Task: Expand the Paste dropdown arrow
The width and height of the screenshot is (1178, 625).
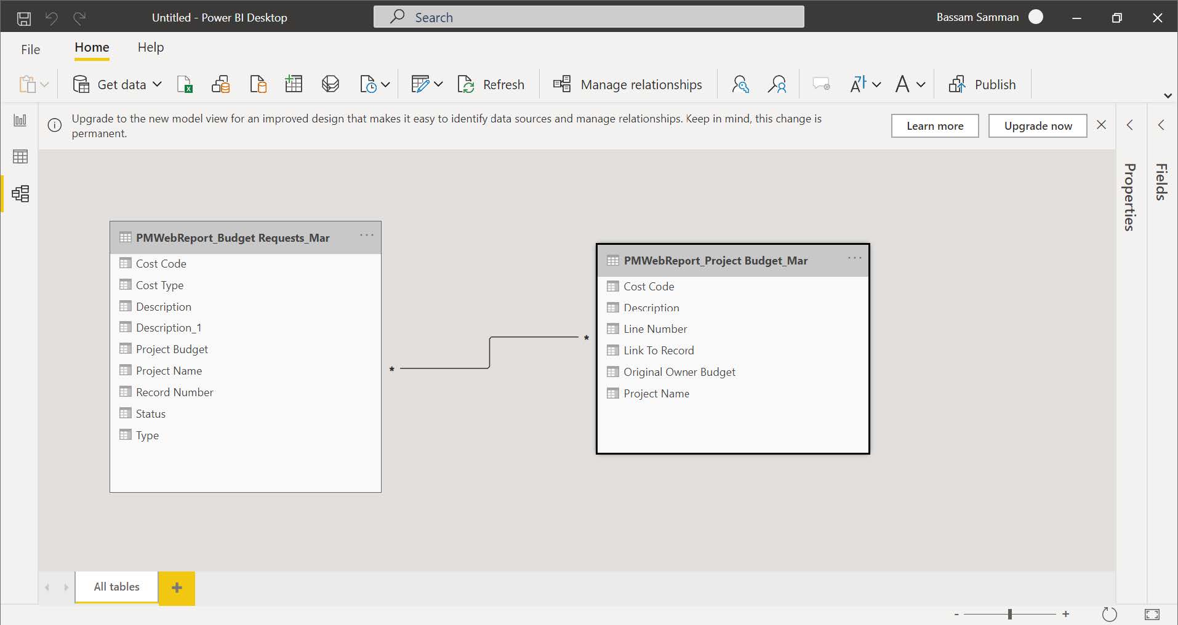Action: click(x=44, y=84)
